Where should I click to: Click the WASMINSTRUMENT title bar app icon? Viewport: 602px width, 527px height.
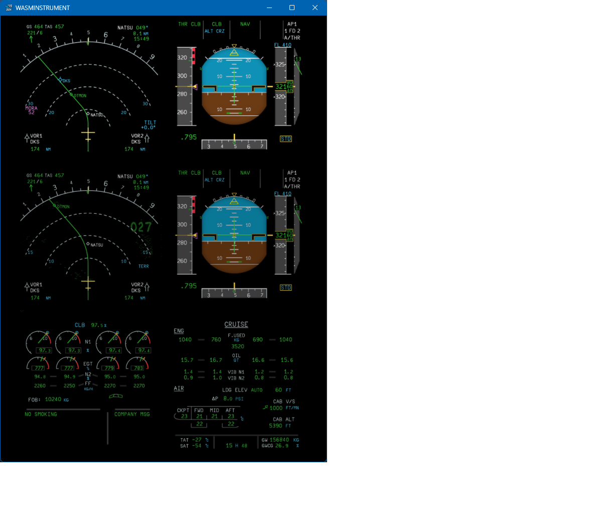click(9, 8)
